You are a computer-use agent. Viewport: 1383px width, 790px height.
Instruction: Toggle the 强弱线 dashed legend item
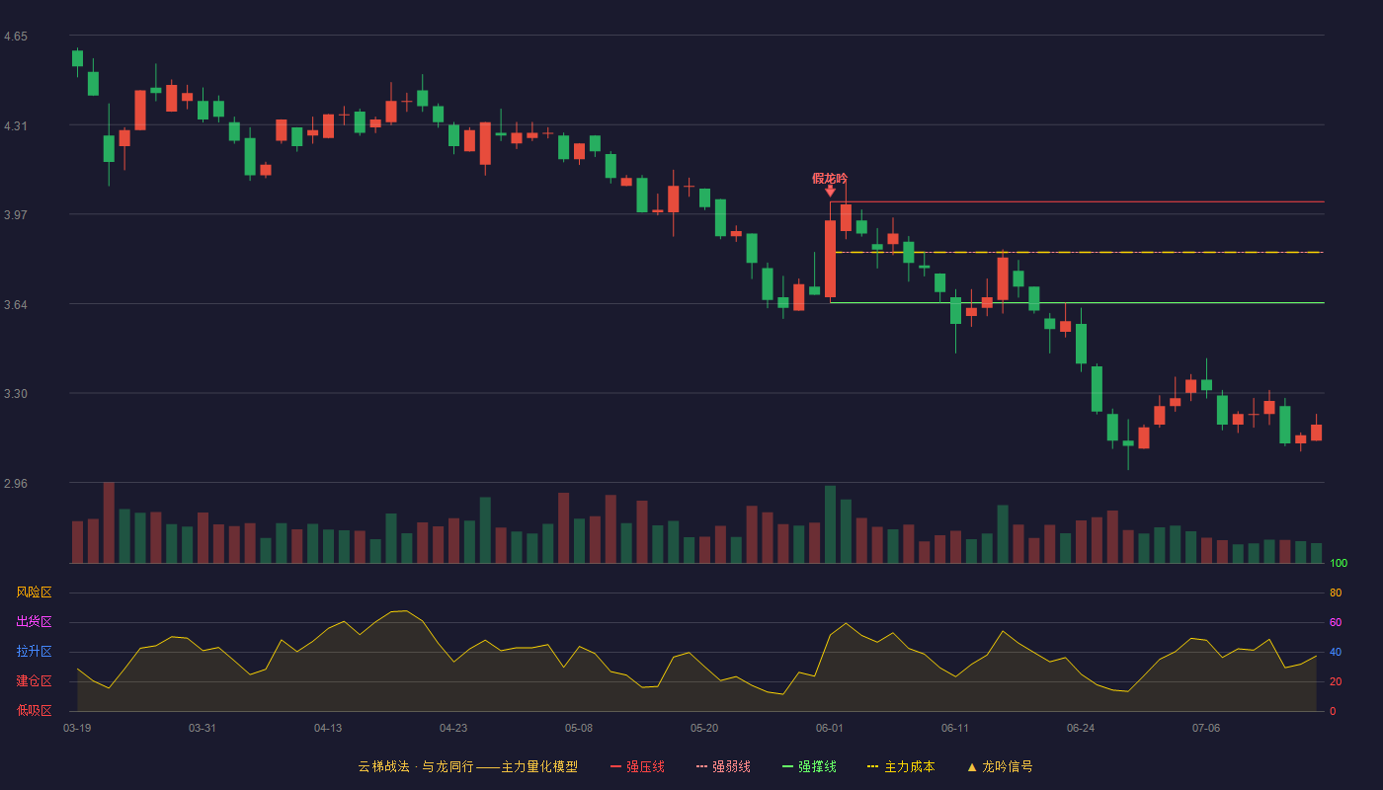pyautogui.click(x=723, y=766)
